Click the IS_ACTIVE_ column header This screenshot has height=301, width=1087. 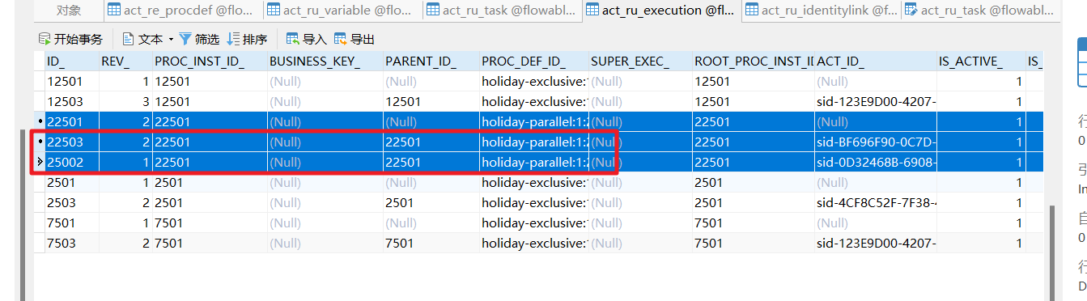[980, 61]
